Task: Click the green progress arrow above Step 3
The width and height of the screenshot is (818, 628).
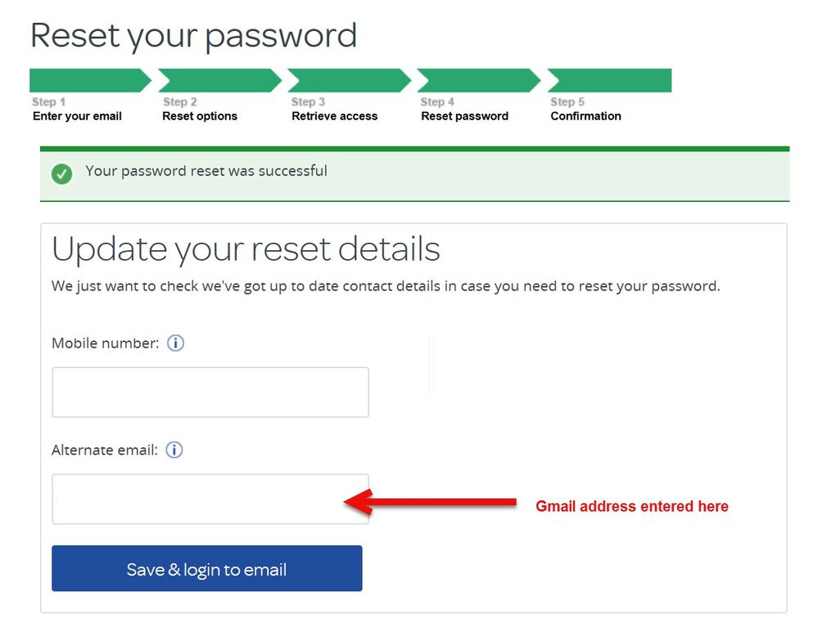Action: coord(348,80)
